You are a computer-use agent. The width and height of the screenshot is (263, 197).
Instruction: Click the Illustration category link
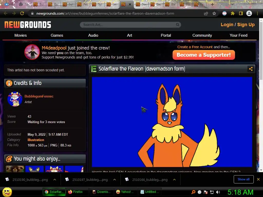pyautogui.click(x=36, y=140)
